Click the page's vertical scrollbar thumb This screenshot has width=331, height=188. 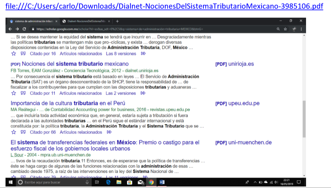[304, 119]
